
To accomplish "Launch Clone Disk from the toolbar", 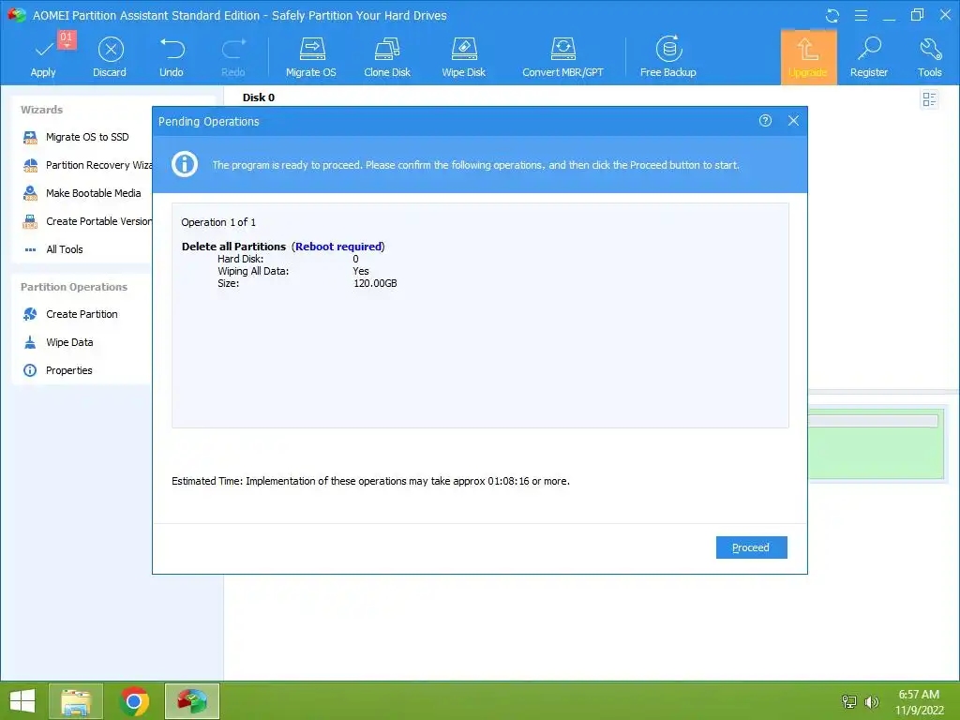I will [387, 56].
